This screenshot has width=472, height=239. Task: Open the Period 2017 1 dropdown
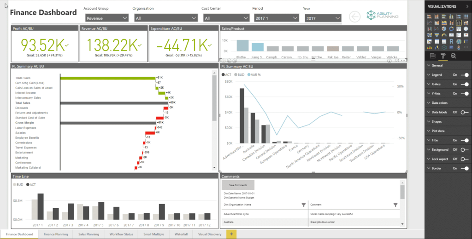click(x=276, y=18)
